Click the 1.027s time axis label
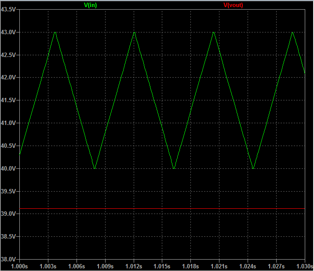Image resolution: width=314 pixels, height=271 pixels. click(276, 266)
